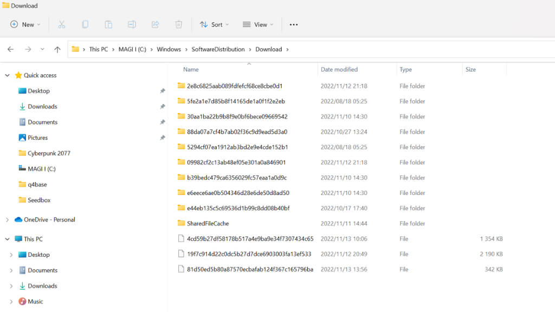Click the Delete trash bin icon

click(178, 24)
